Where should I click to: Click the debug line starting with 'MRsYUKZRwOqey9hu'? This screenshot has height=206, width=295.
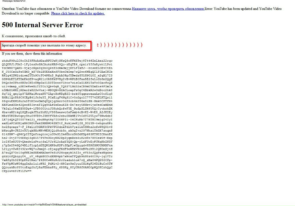click(57, 116)
